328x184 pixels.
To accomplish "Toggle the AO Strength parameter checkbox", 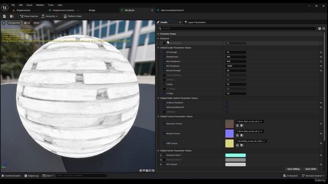I will [164, 52].
